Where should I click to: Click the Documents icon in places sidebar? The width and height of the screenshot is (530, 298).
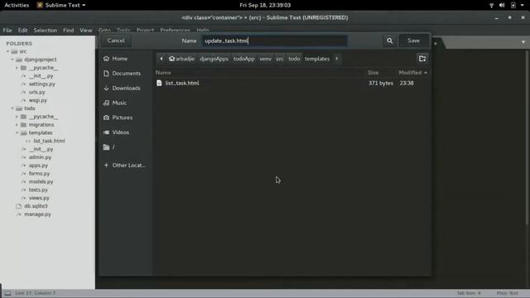coord(106,74)
